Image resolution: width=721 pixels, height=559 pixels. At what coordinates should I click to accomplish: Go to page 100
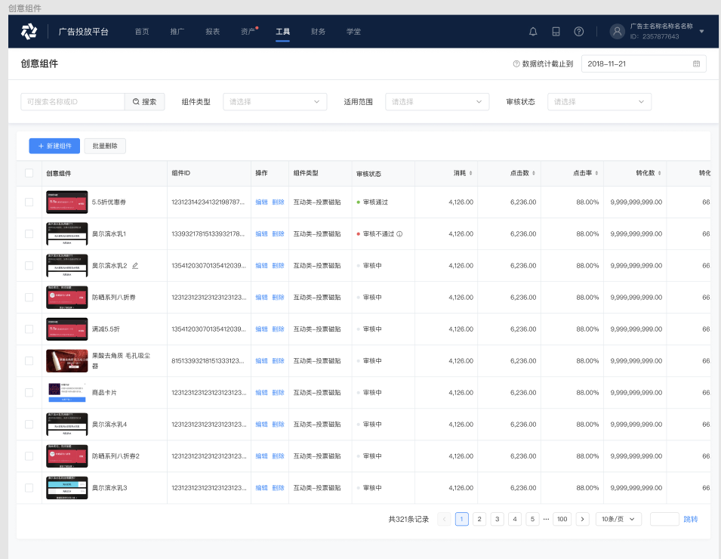[x=562, y=519]
